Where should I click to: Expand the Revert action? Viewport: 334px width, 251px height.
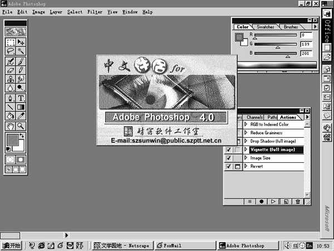(246, 166)
